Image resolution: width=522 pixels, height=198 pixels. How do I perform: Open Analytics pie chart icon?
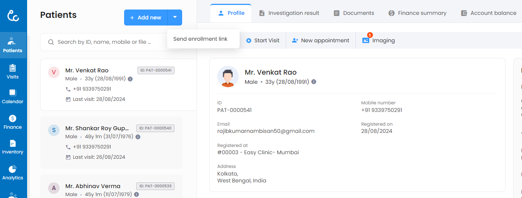(13, 172)
